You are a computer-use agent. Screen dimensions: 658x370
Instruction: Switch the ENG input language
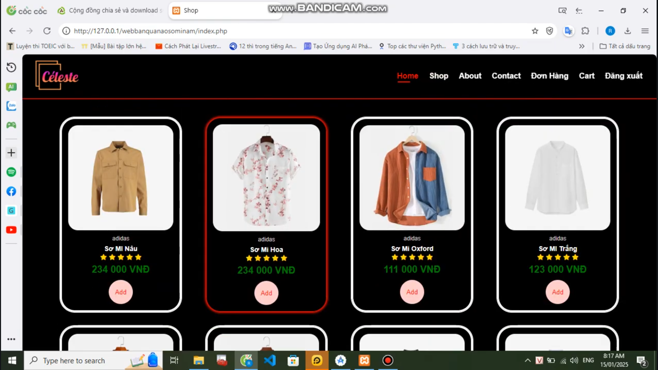click(588, 360)
